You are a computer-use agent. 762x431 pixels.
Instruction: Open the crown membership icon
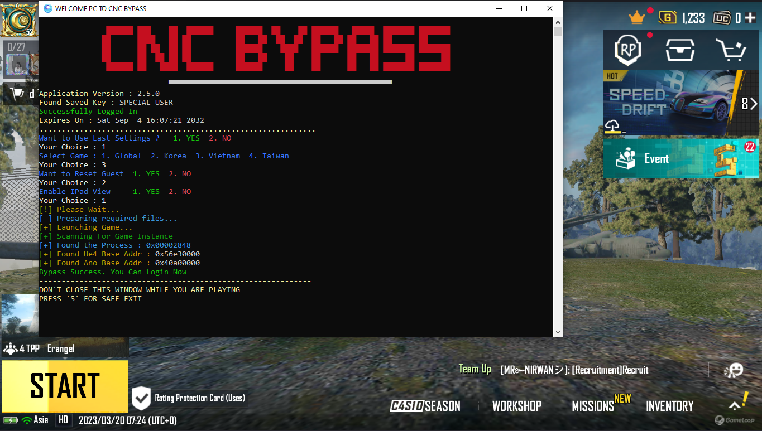pyautogui.click(x=637, y=17)
